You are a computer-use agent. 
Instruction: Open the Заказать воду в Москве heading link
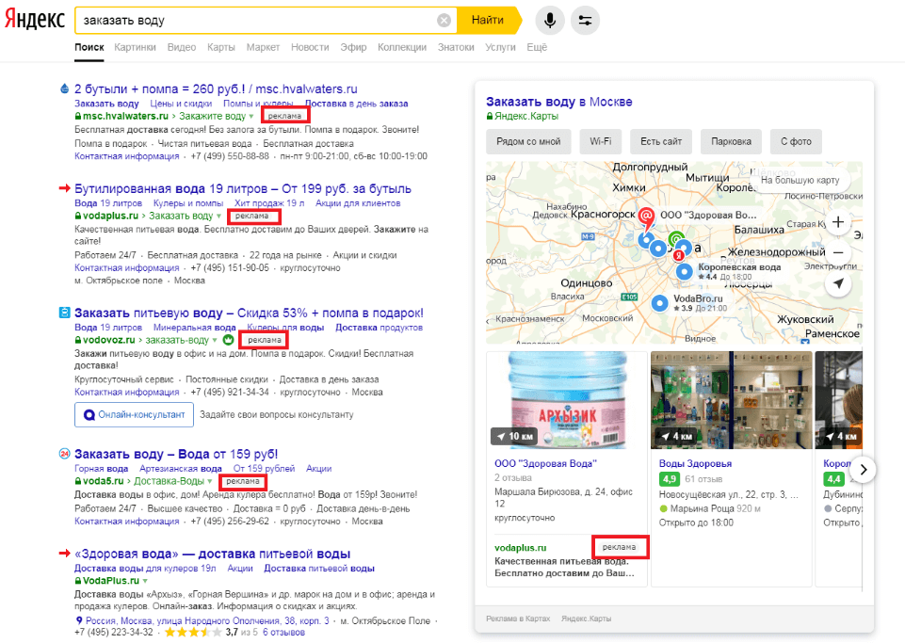558,103
